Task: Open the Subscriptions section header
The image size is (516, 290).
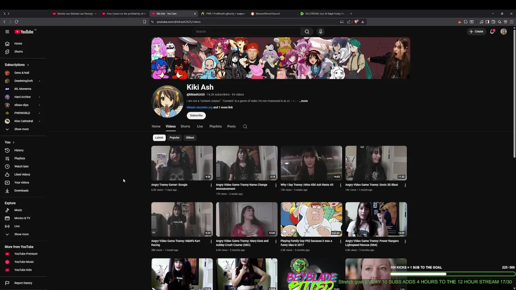Action: pyautogui.click(x=17, y=64)
